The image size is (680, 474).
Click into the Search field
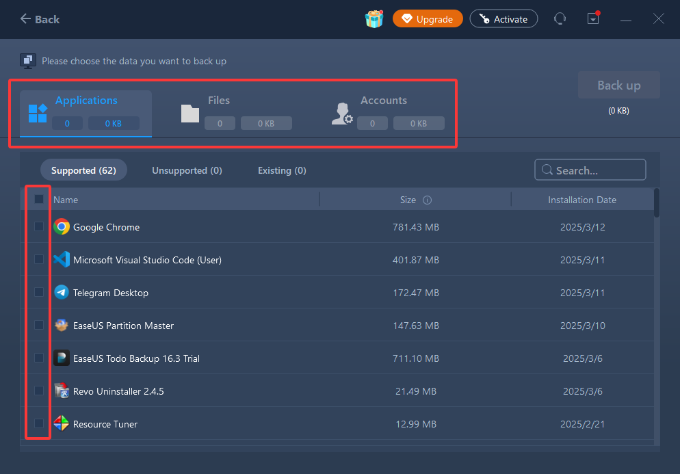[590, 170]
